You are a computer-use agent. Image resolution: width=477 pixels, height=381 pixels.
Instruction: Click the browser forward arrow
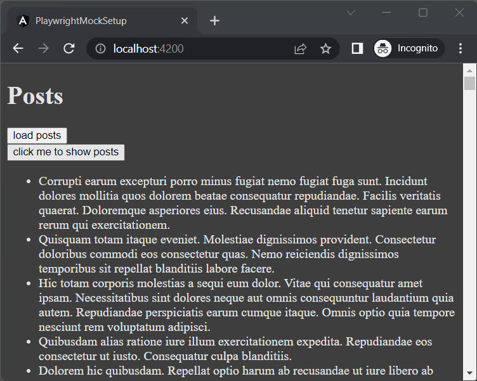(44, 48)
